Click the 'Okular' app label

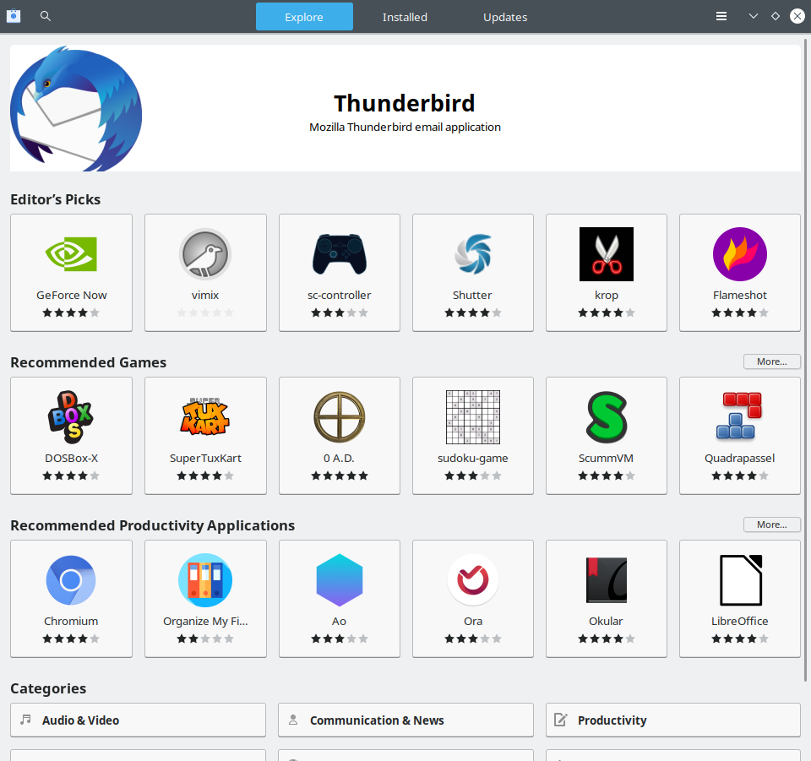coord(607,621)
